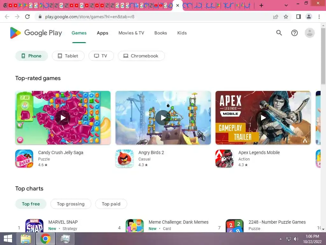The height and width of the screenshot is (245, 326).
Task: Open the help center question mark icon
Action: point(294,33)
